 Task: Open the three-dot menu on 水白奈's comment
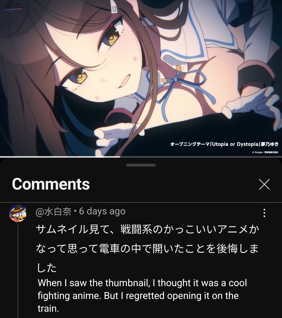(264, 213)
